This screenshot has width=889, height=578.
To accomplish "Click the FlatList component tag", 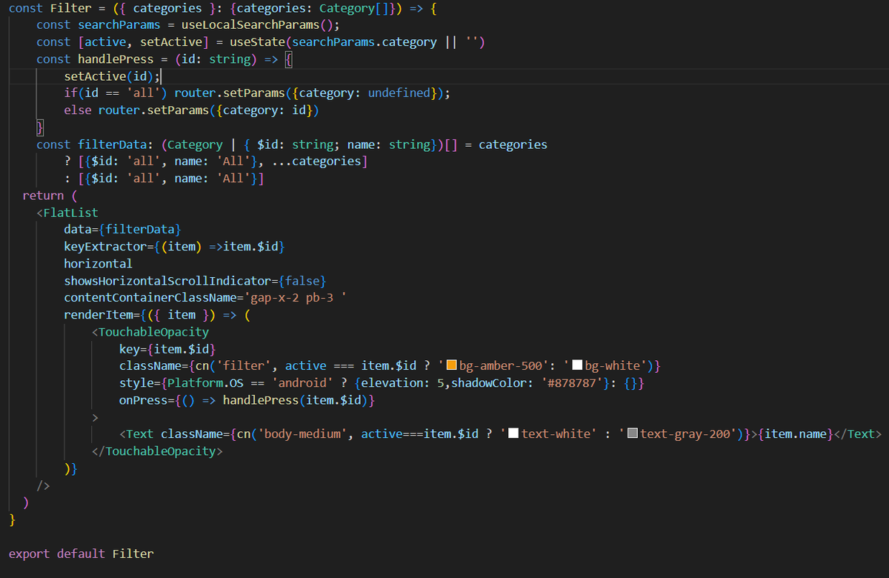I will pyautogui.click(x=71, y=213).
